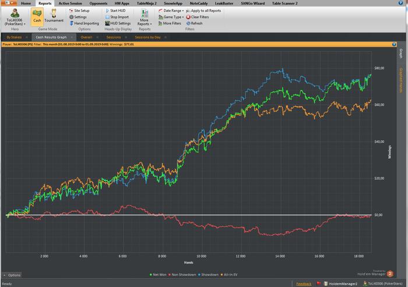Open help icon in title bar
The height and width of the screenshot is (287, 408).
400,3
